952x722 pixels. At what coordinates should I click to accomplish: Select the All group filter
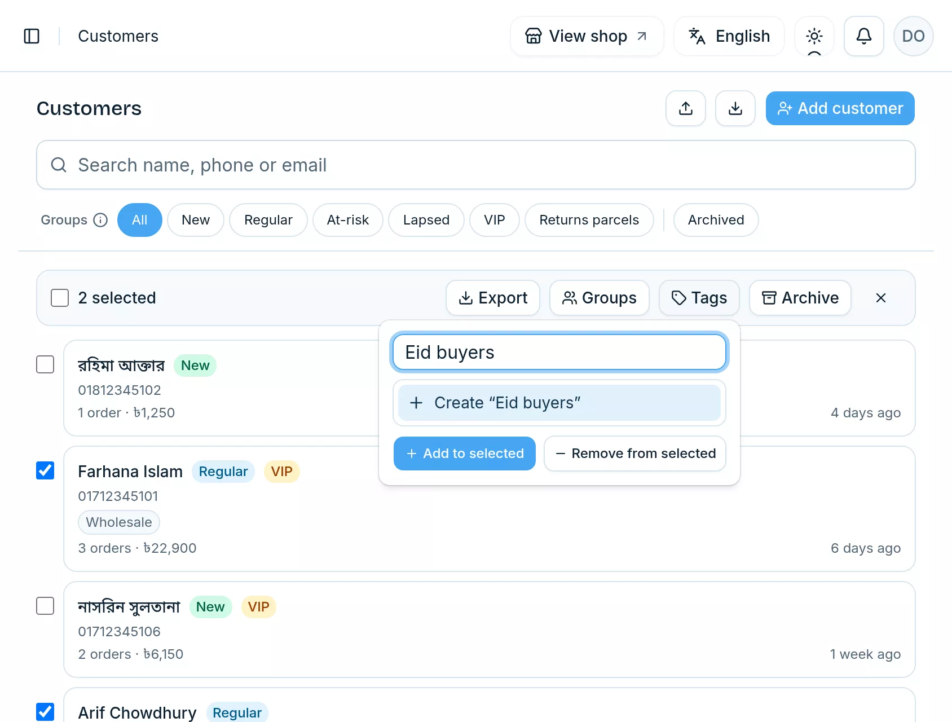(139, 220)
